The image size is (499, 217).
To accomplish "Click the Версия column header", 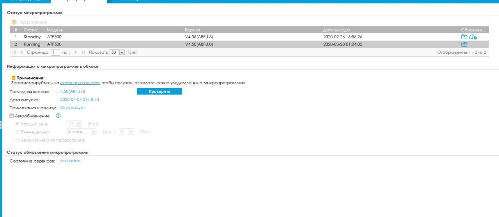I will (193, 30).
